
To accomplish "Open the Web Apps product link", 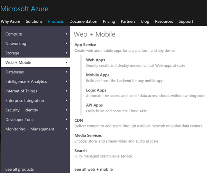I will pyautogui.click(x=95, y=60).
